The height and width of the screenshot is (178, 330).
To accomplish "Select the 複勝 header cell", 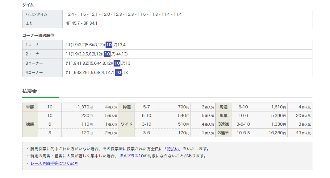I will (30, 124).
